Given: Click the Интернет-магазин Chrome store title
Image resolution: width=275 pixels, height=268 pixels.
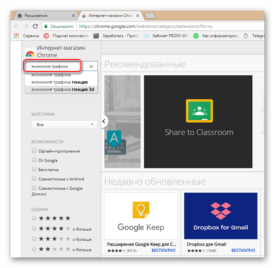Looking at the screenshot, I should [61, 51].
